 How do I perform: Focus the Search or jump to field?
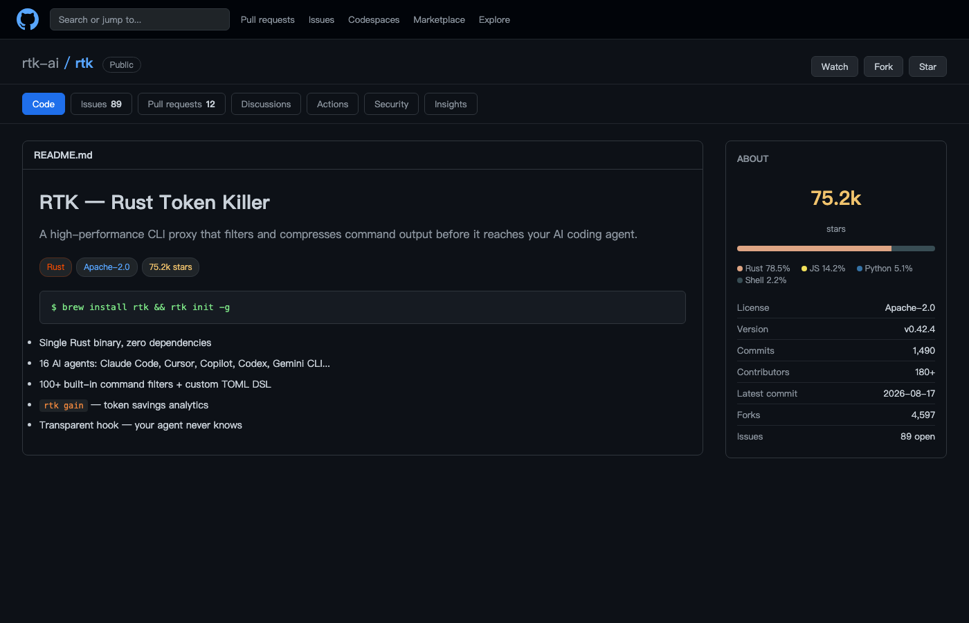tap(140, 19)
